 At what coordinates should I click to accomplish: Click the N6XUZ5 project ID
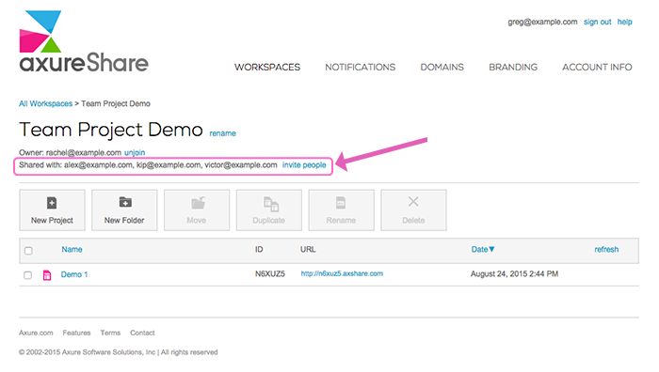tap(270, 274)
